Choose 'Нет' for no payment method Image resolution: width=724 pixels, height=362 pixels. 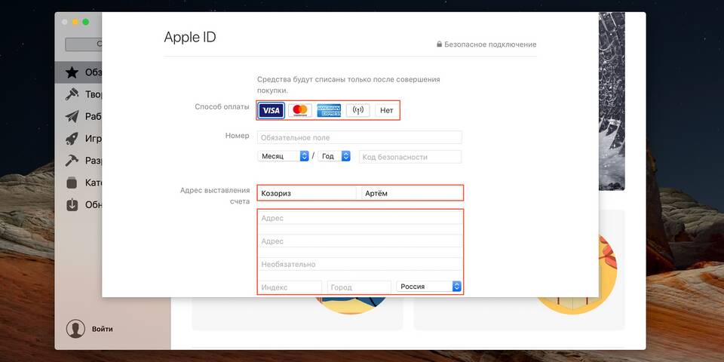386,110
